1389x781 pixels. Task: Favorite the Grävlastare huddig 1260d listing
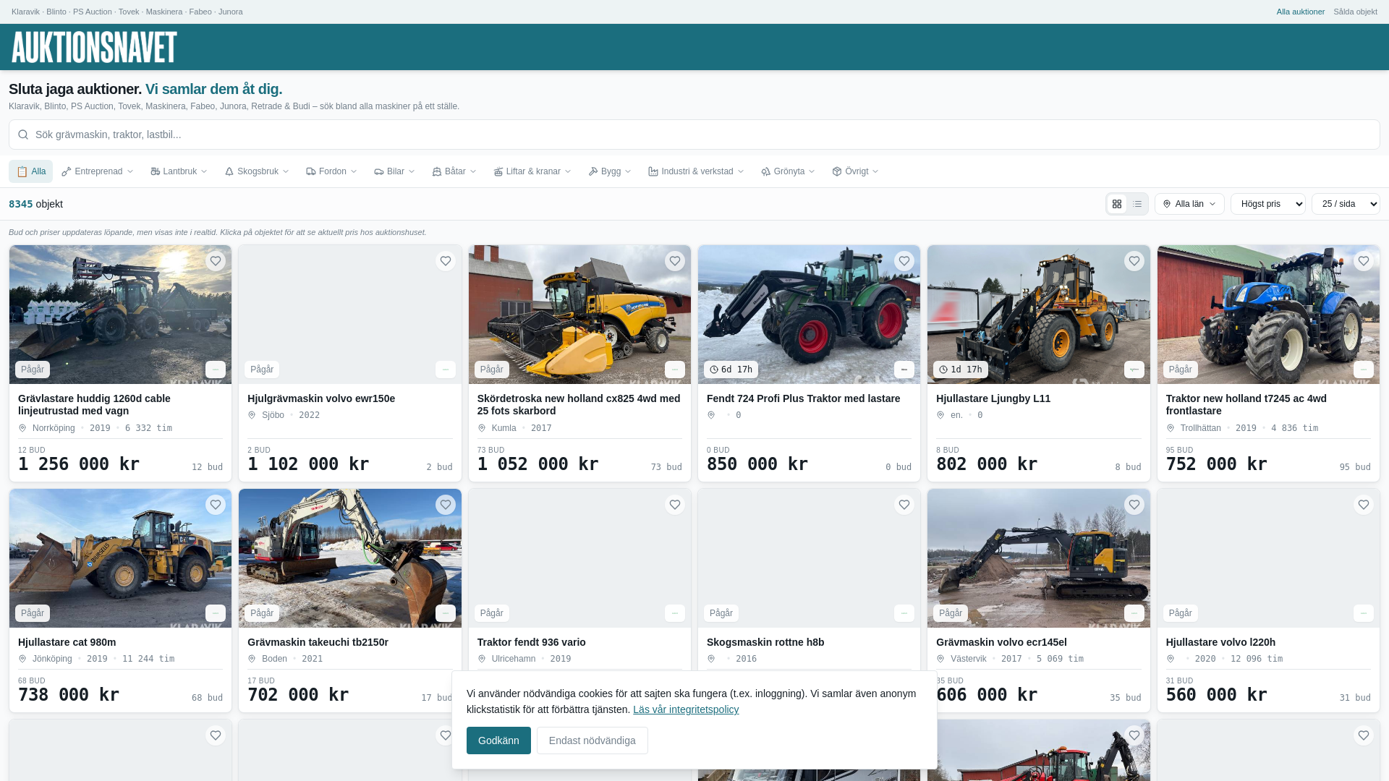(216, 261)
